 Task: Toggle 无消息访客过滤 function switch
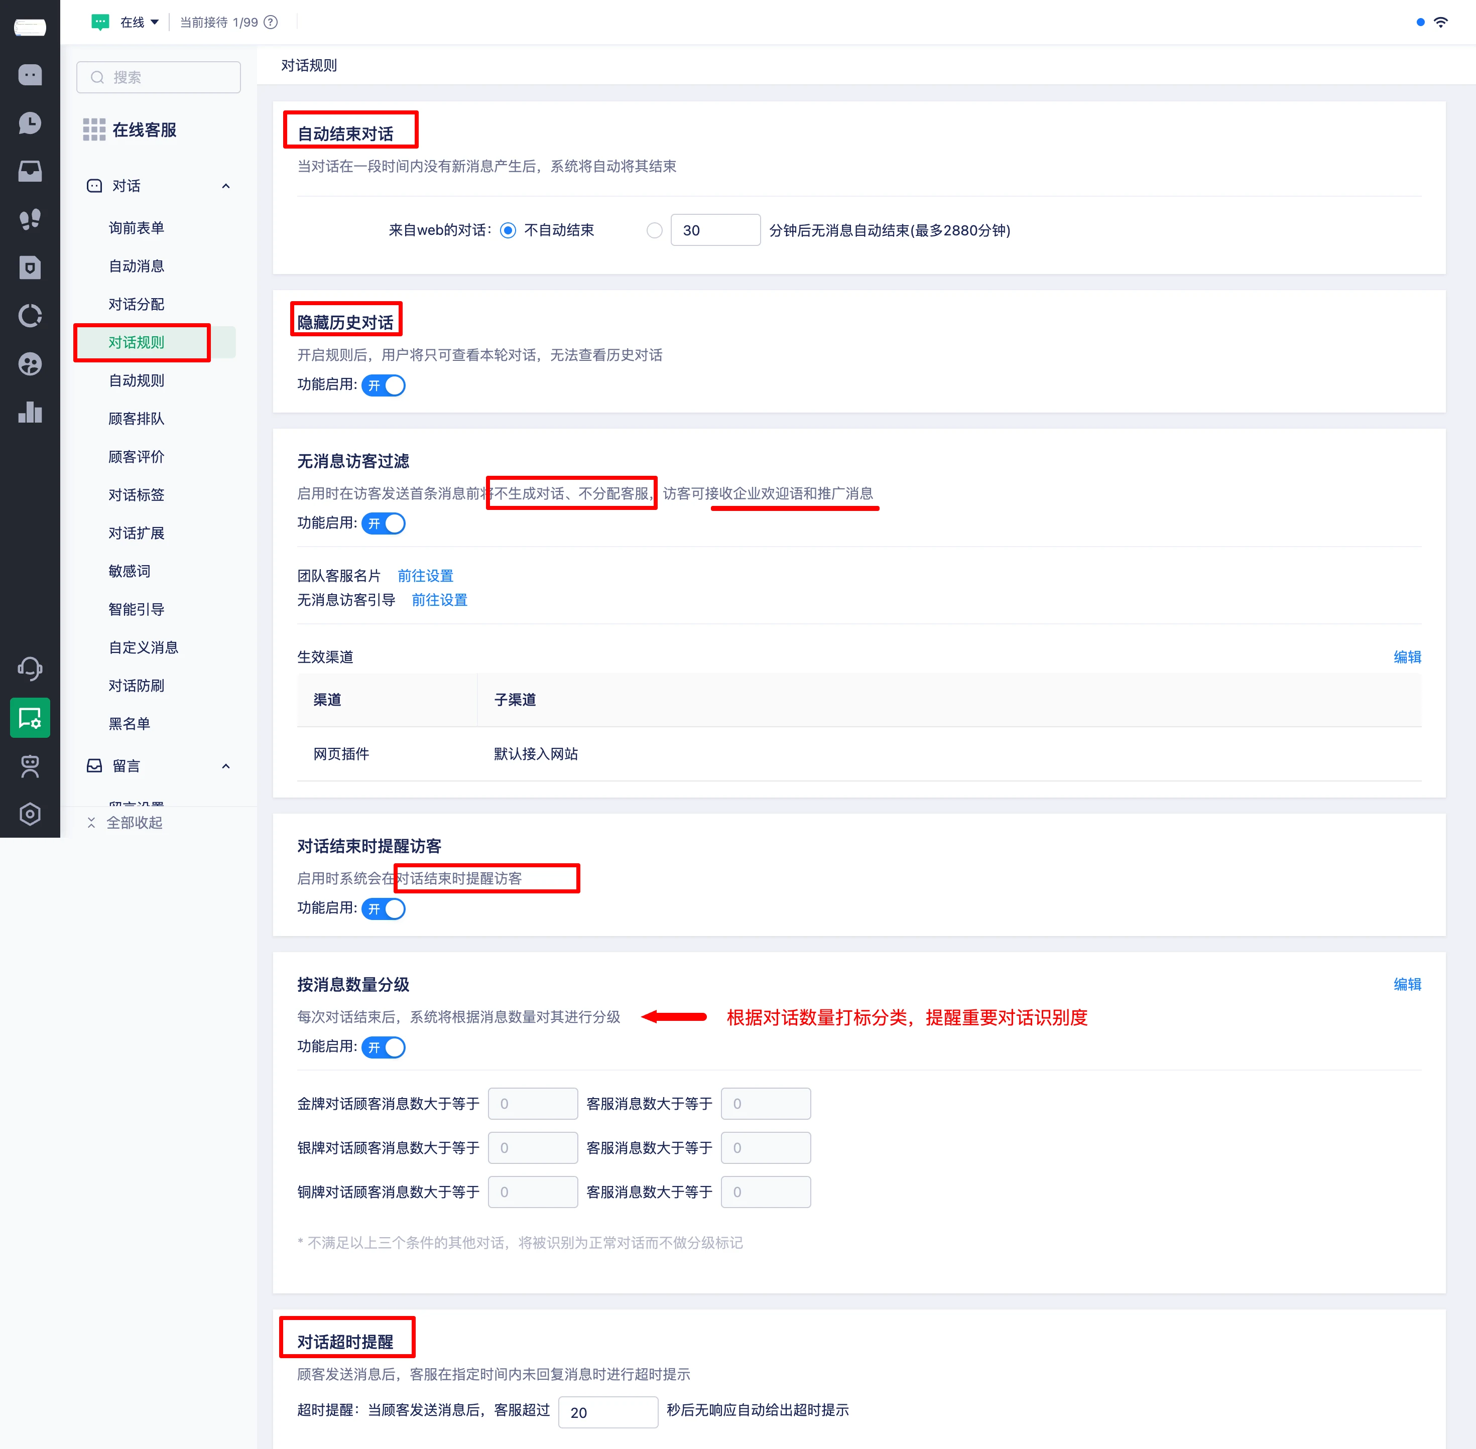[x=384, y=523]
